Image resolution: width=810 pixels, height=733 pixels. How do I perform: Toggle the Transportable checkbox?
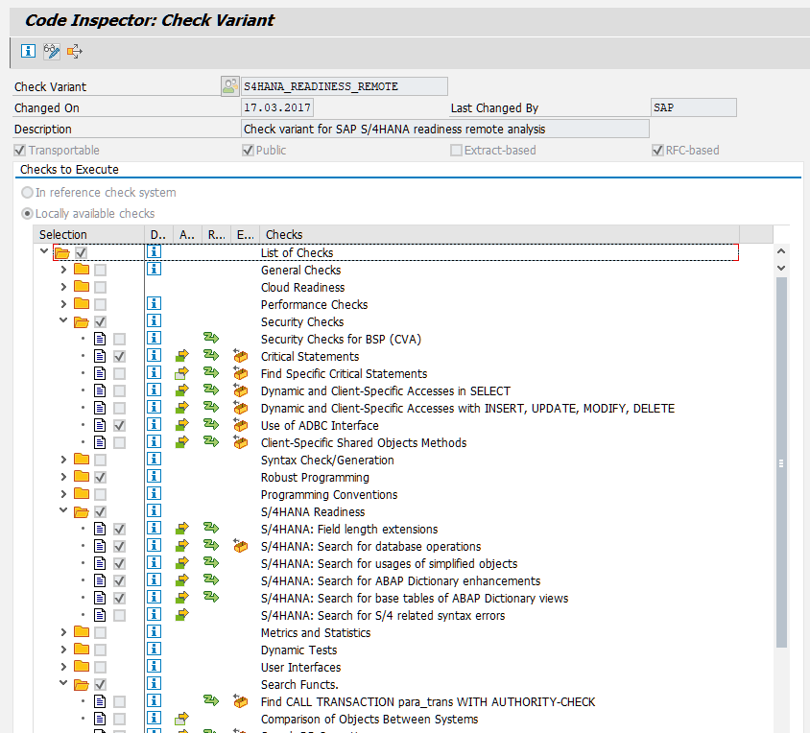(x=19, y=151)
